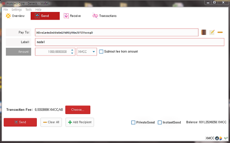
Task: Click the 0.00020000 XMCC/kB fee value
Action: click(x=49, y=110)
